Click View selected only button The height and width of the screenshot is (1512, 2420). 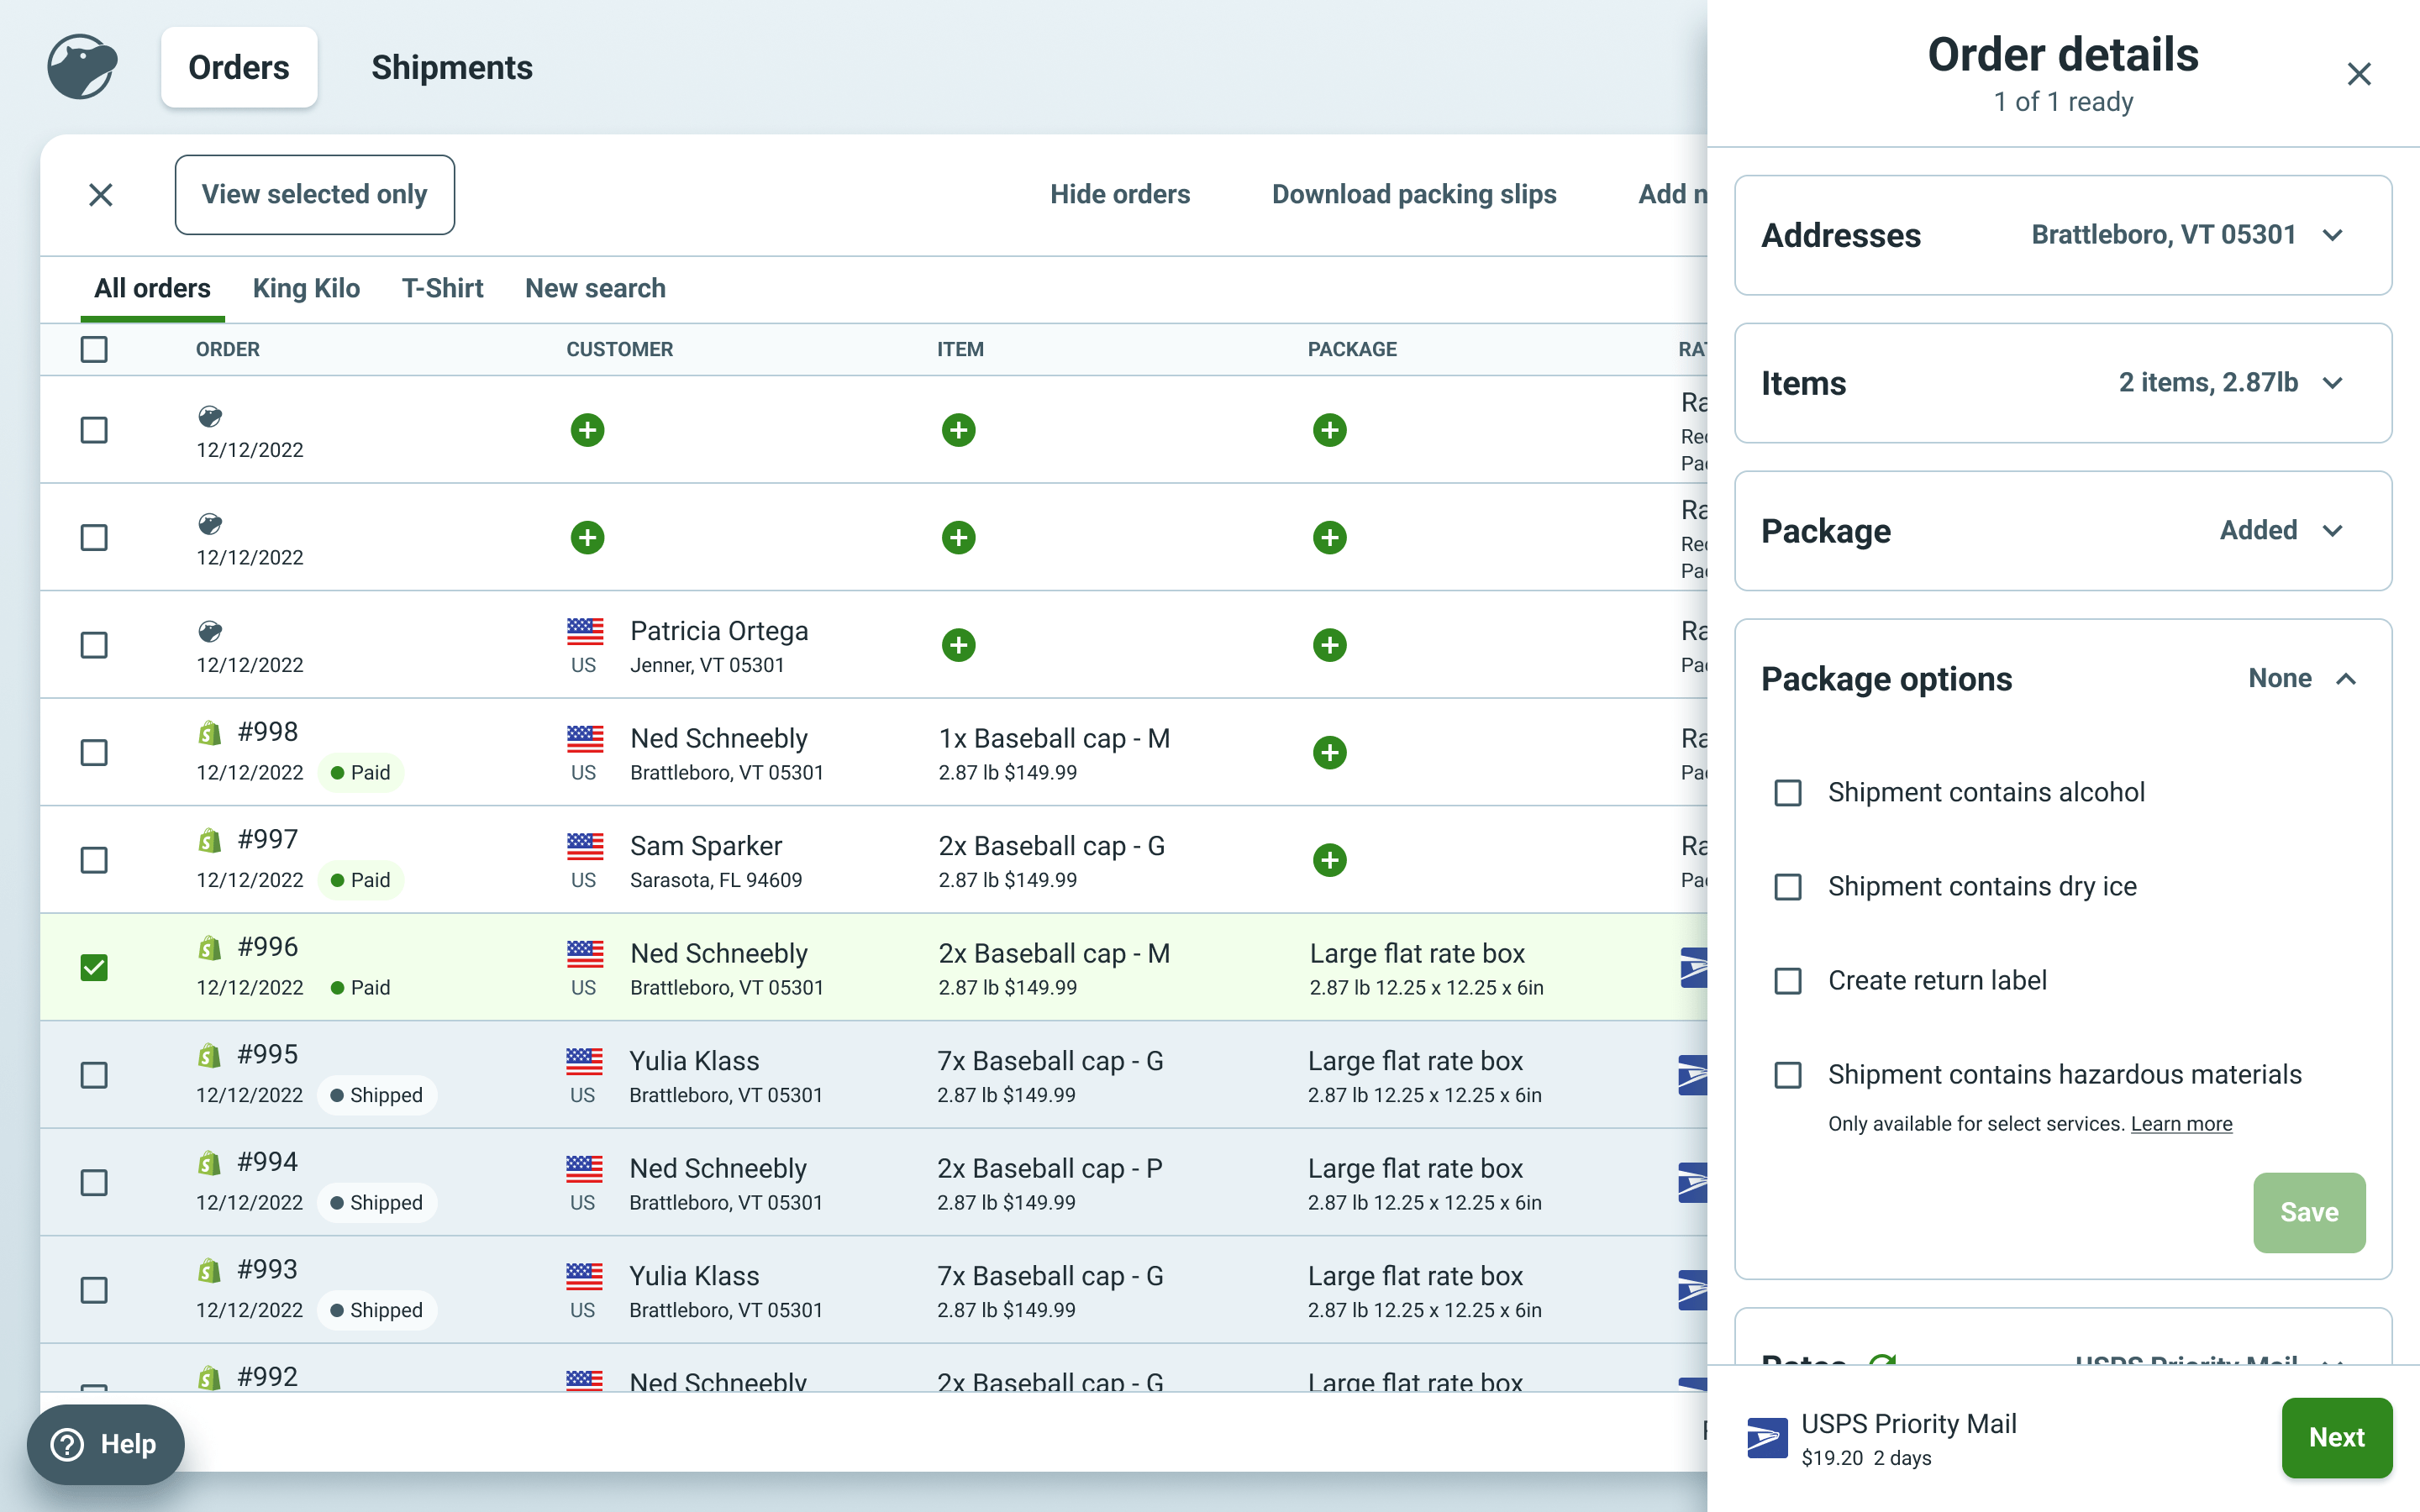[x=314, y=195]
